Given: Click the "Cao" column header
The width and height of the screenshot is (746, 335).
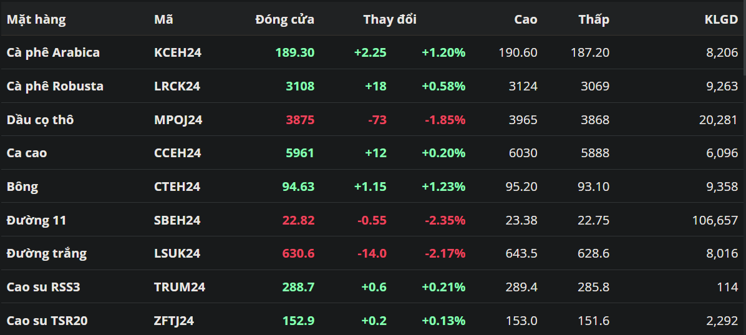Looking at the screenshot, I should pos(525,19).
